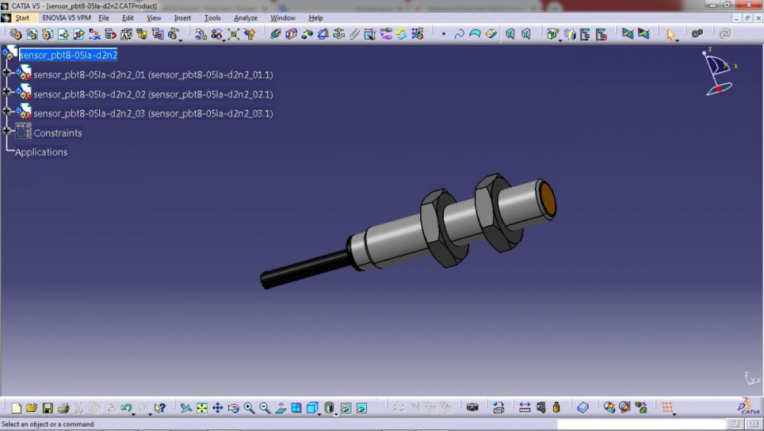Click the Zoom In magnifier icon
Screen dimensions: 764x431
[x=249, y=408]
